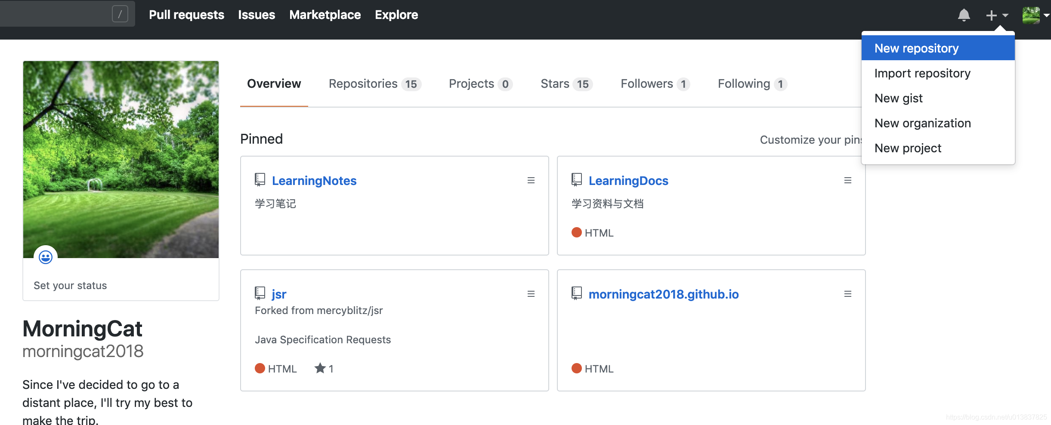Click Set your status text
Viewport: 1051px width, 425px height.
pyautogui.click(x=70, y=286)
